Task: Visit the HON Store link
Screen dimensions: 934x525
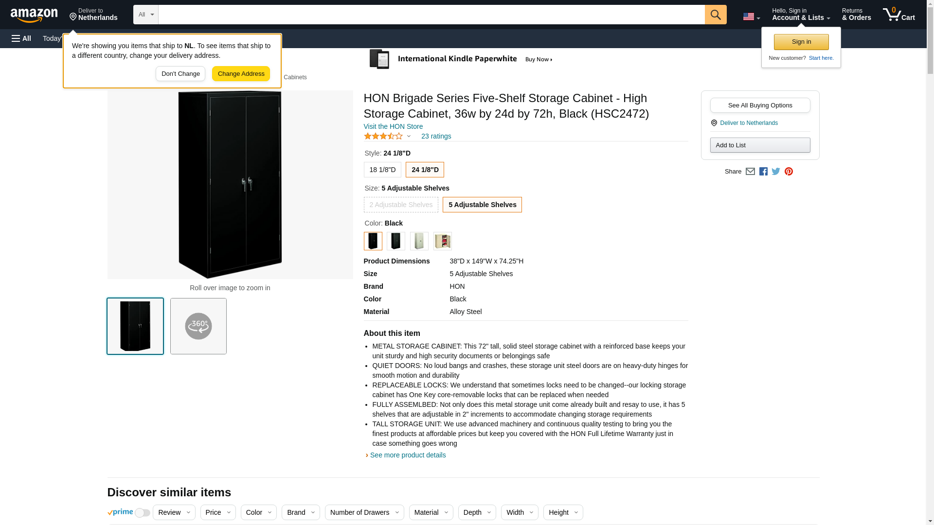Action: point(393,126)
